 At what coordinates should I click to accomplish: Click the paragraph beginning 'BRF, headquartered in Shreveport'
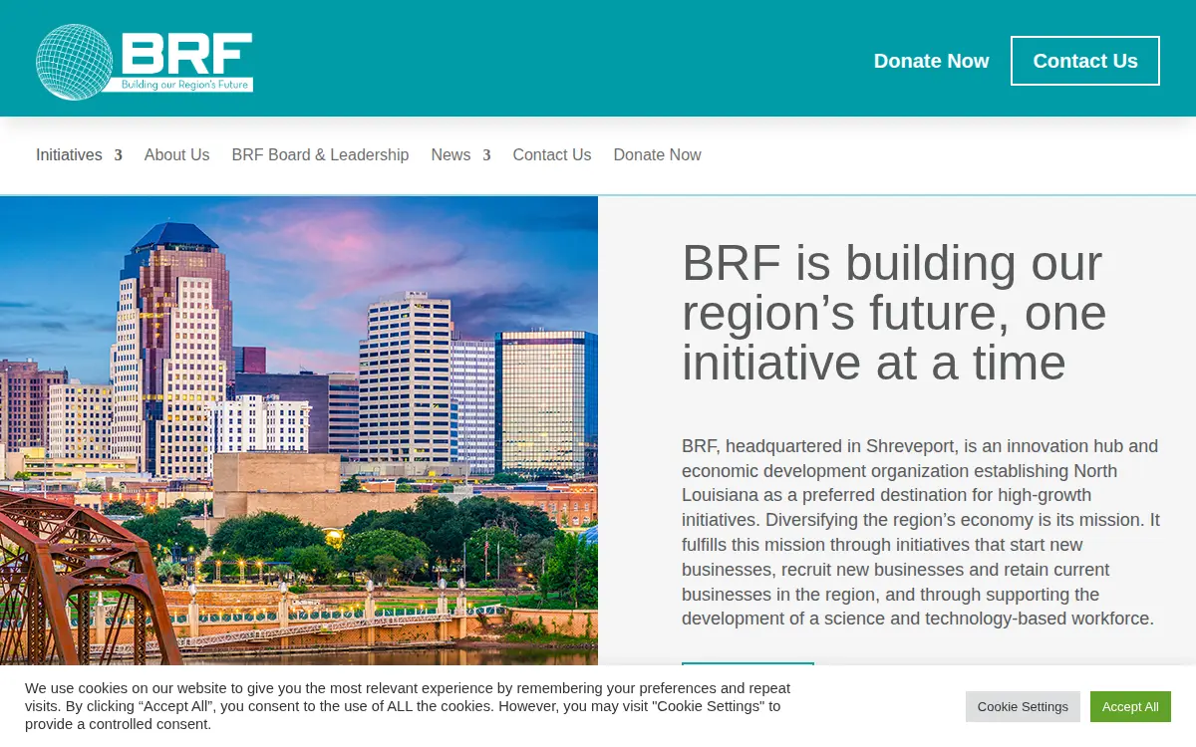(921, 533)
